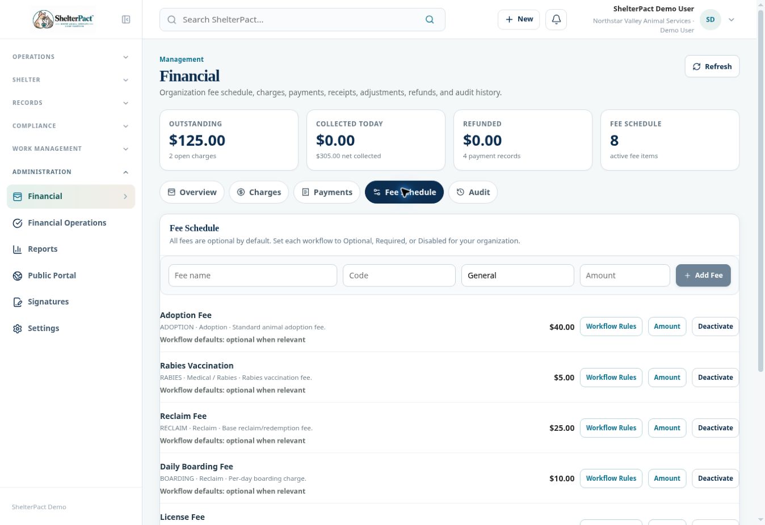The width and height of the screenshot is (765, 525).
Task: Switch to the Payments tab
Action: point(327,192)
